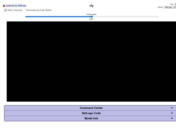Click inside the black model view canvas
This screenshot has width=176, height=132.
[x=91, y=62]
